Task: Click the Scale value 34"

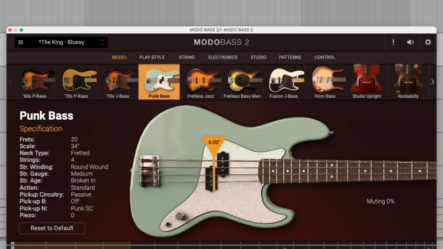Action: click(x=75, y=146)
